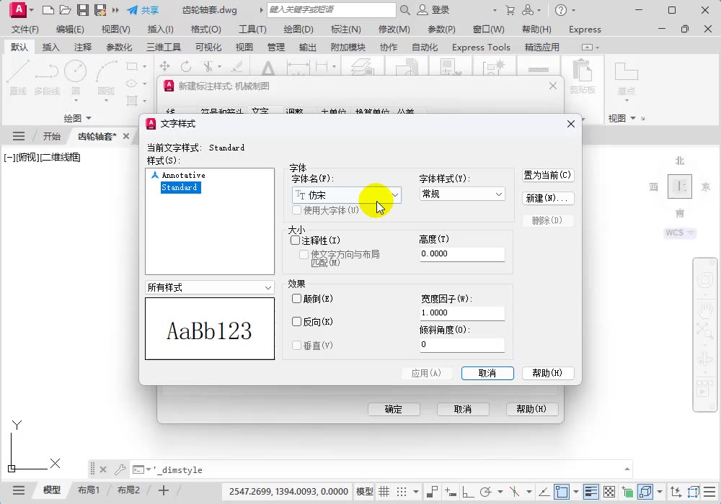721x504 pixels.
Task: Click the 宽度因子(W) input field
Action: click(462, 313)
